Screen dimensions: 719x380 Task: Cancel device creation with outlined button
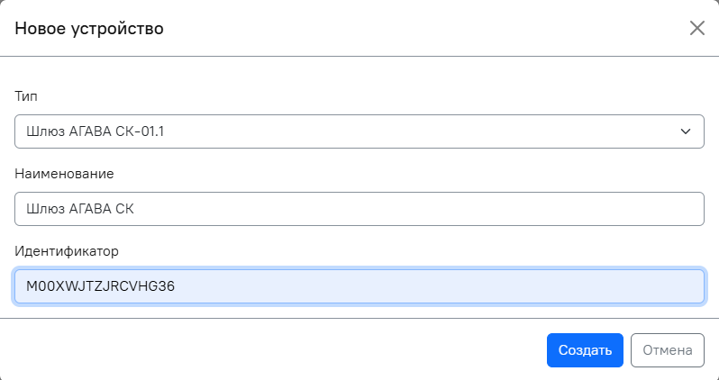pos(667,350)
